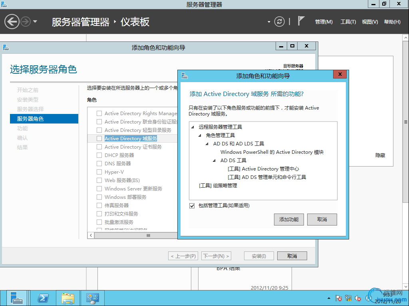Viewport: 409px width, 306px height.
Task: Open dropdown arrow left of refresh icon
Action: (269, 22)
